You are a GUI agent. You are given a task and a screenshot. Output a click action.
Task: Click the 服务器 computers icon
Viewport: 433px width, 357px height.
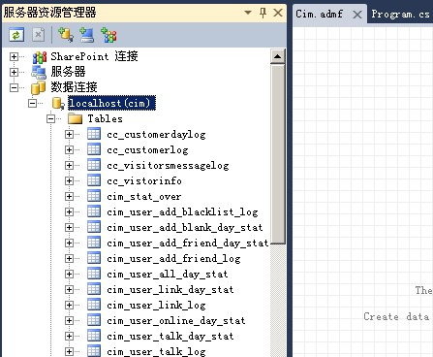click(39, 72)
